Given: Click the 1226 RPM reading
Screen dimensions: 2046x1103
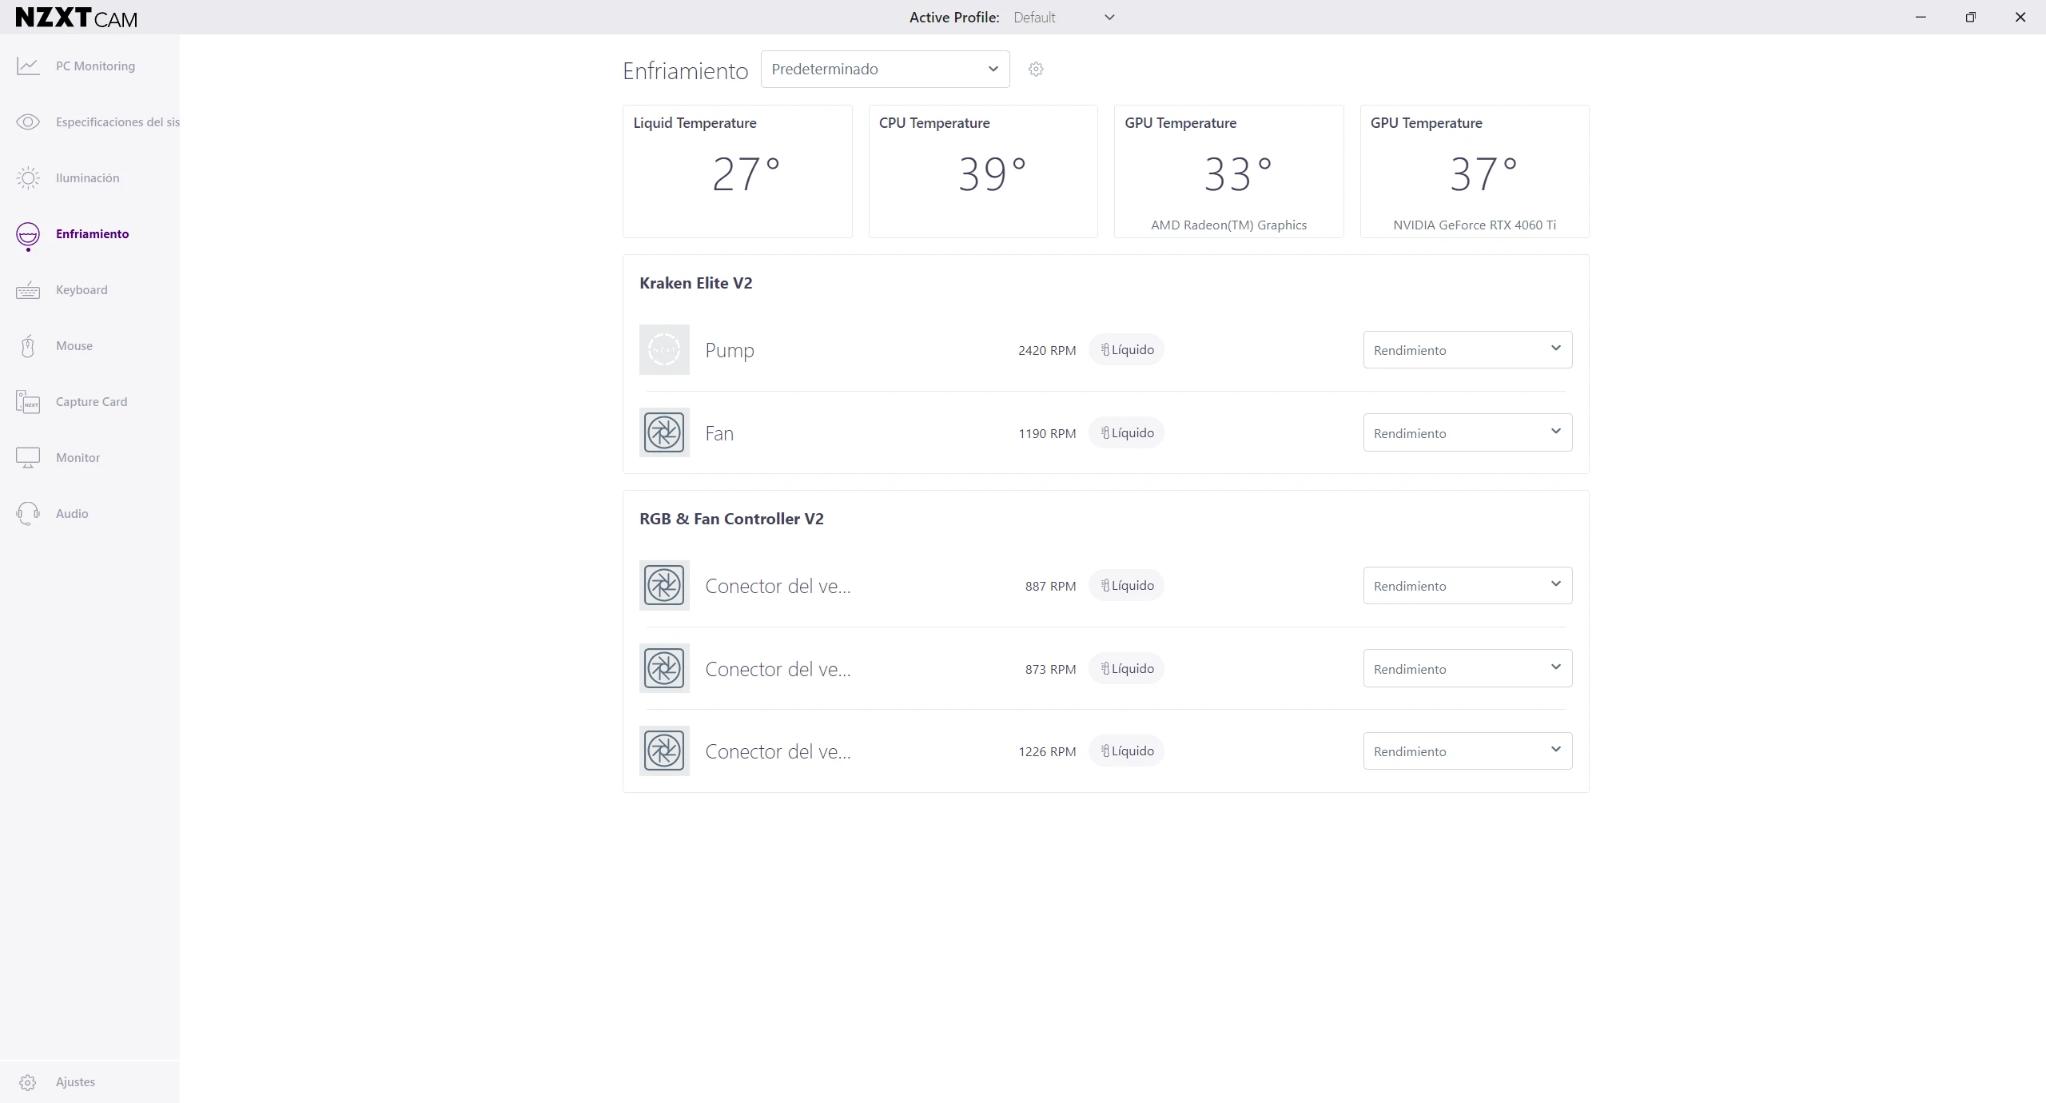Looking at the screenshot, I should [1047, 752].
